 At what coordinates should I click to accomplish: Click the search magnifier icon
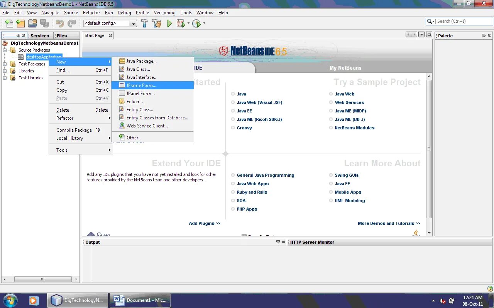(x=430, y=22)
